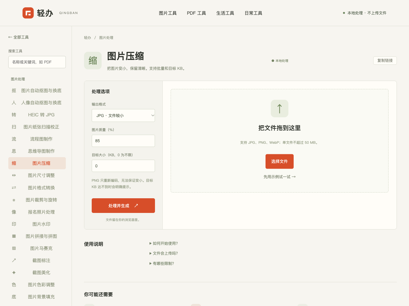Open 思维导图制作 in the sidebar
The image size is (409, 306).
point(37,151)
